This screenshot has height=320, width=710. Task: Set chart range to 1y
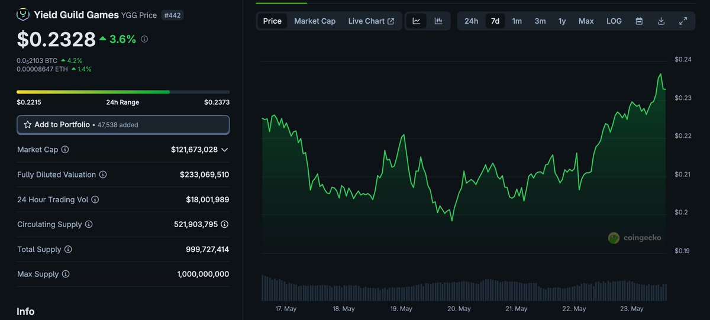coord(562,21)
